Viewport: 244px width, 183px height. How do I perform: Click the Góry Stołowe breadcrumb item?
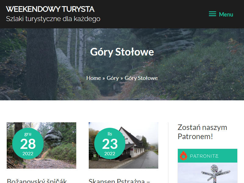[141, 78]
